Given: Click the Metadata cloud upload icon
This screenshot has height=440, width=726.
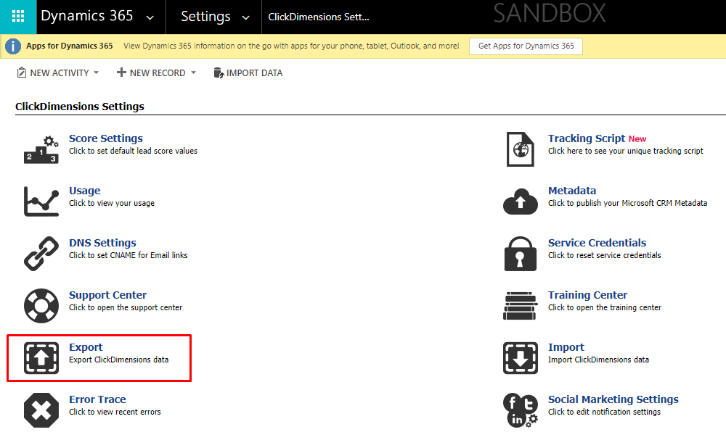Looking at the screenshot, I should (521, 202).
